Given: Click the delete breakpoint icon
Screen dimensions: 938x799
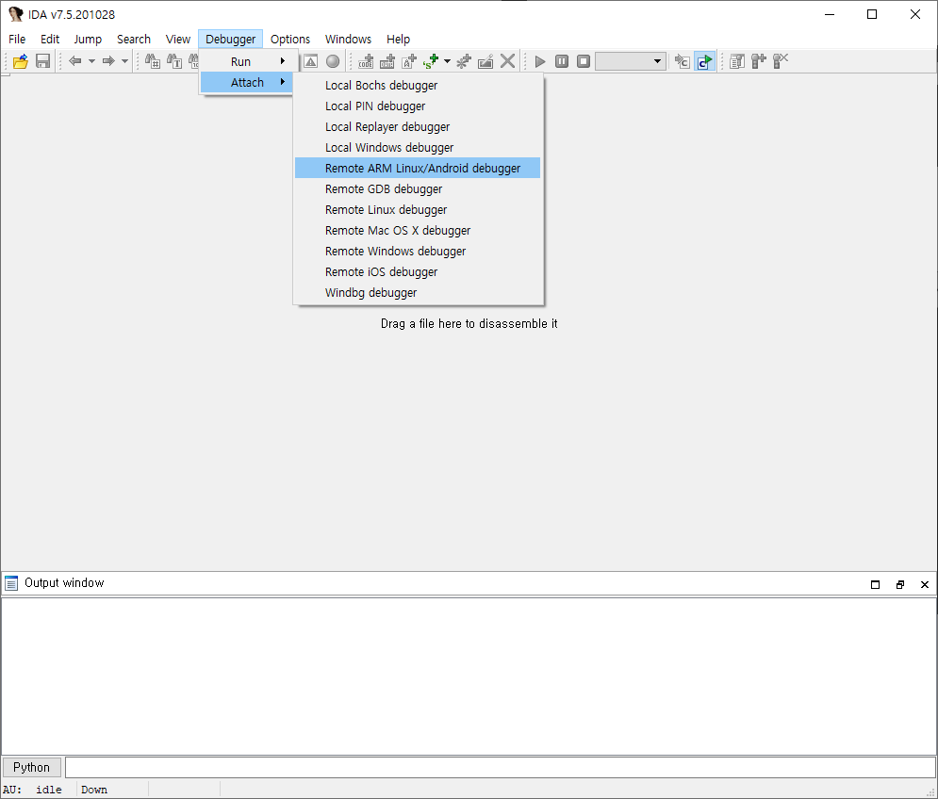Looking at the screenshot, I should point(781,61).
